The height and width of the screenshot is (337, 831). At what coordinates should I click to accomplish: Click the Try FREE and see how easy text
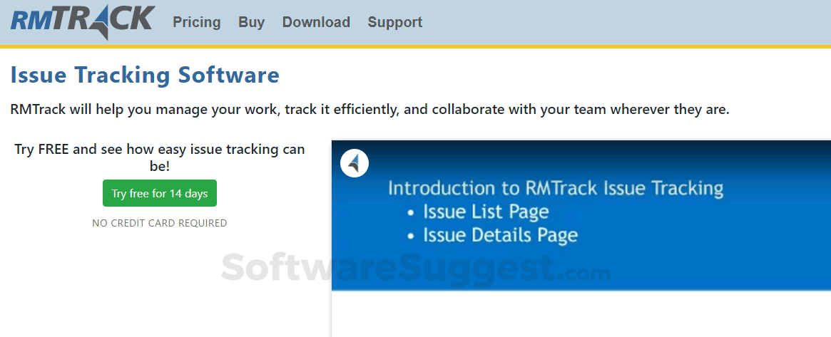click(160, 157)
